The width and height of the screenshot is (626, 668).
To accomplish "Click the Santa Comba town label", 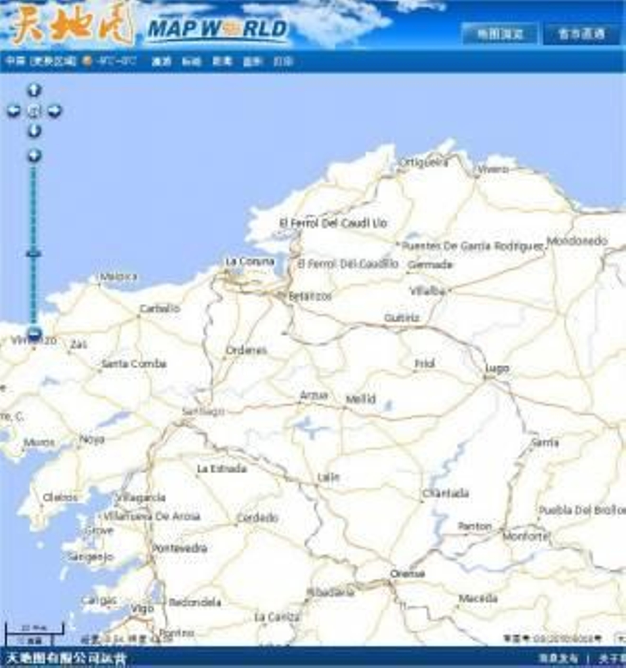I will point(134,364).
